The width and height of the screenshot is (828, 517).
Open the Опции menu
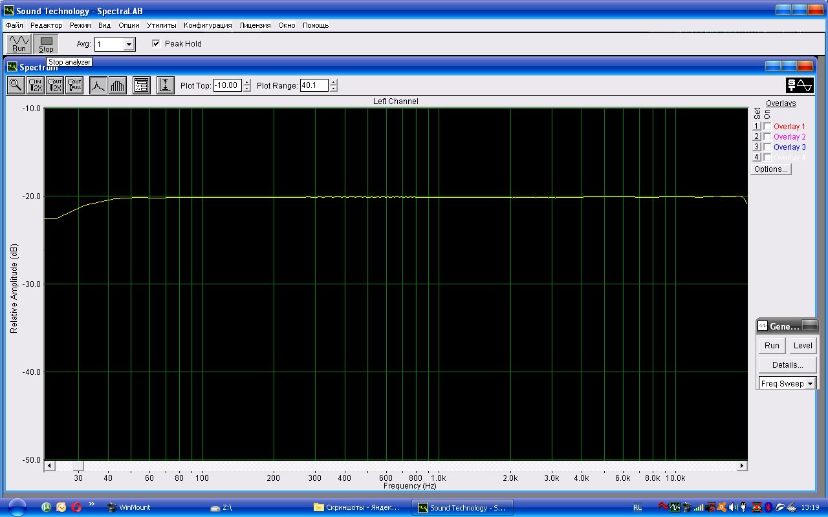(x=129, y=25)
